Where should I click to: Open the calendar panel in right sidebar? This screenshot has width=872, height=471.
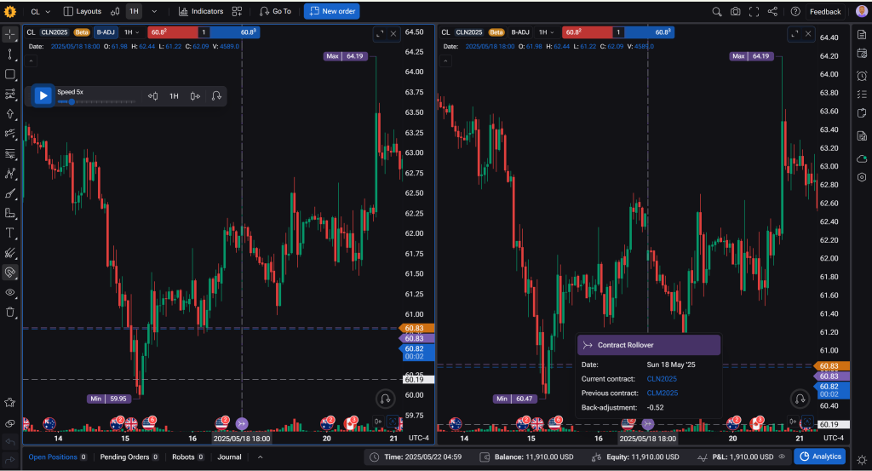(862, 54)
